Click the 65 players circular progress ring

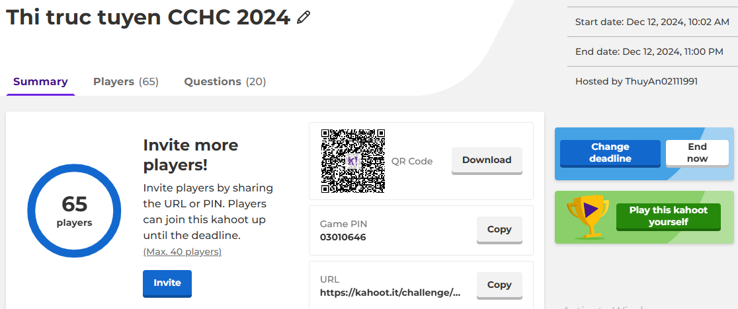(74, 211)
